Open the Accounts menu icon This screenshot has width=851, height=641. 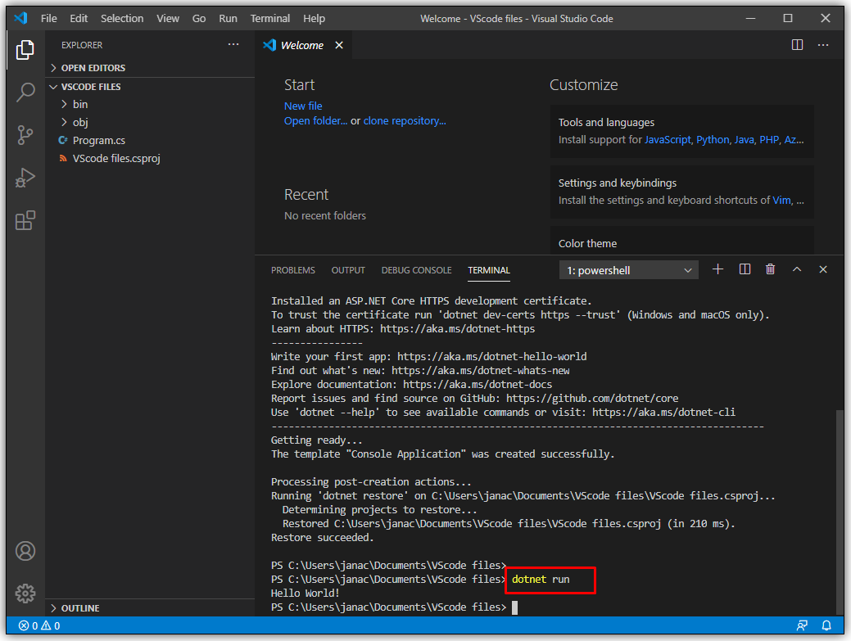[25, 551]
